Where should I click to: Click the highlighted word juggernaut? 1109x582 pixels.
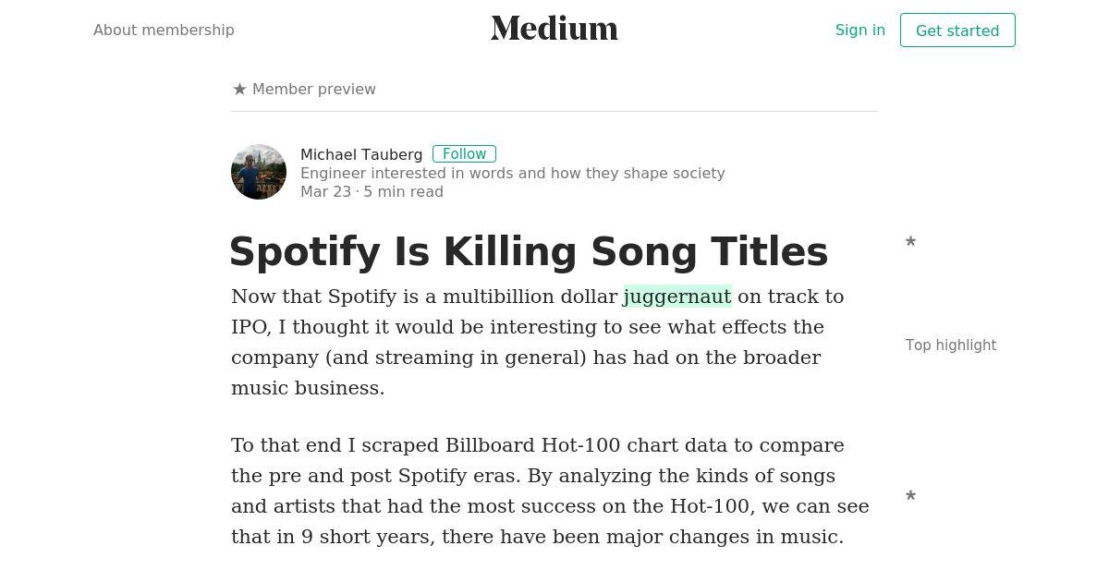point(677,297)
